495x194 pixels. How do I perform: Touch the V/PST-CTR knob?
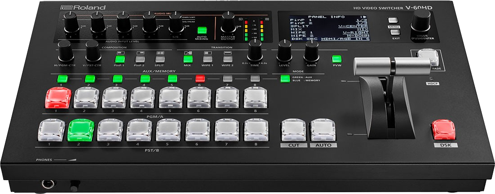(93, 51)
